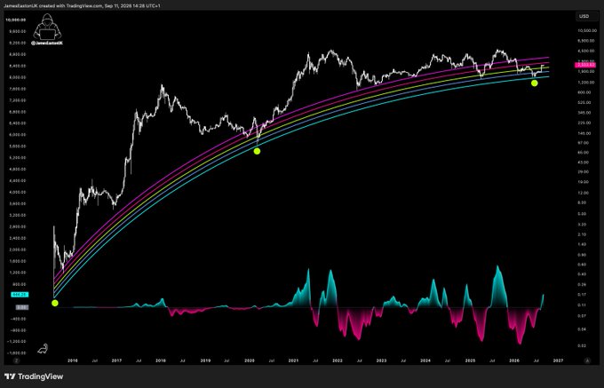
Task: Click the A auto-scale button at bottom right
Action: coord(587,360)
